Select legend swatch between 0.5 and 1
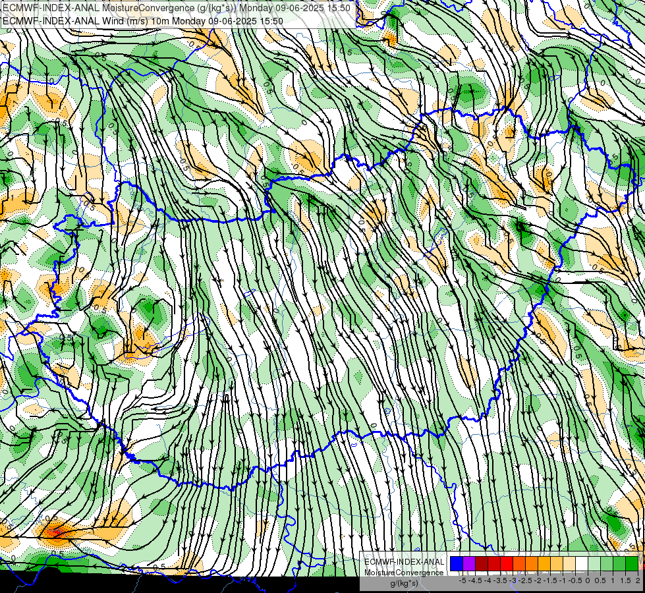 607,563
